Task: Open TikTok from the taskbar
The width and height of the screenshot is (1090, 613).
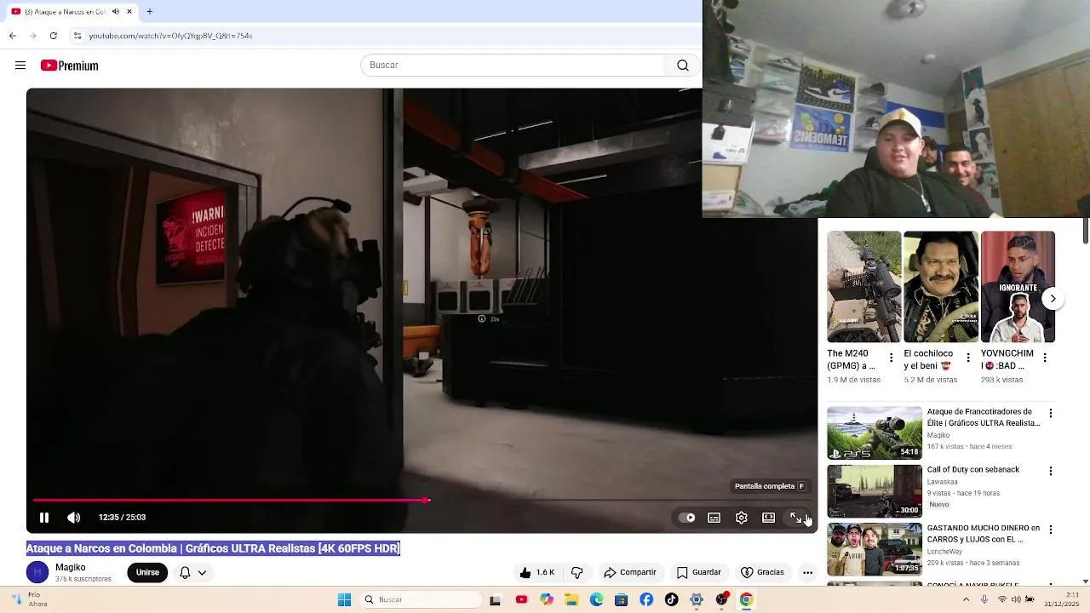Action: pos(672,599)
